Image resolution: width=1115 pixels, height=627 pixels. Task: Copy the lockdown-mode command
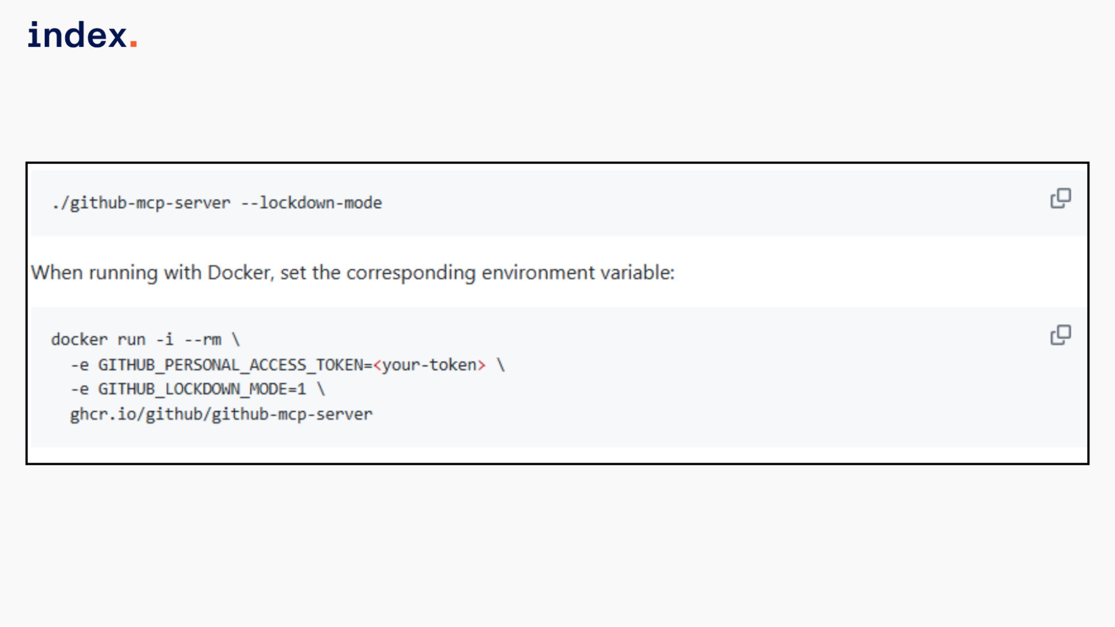(x=1060, y=198)
